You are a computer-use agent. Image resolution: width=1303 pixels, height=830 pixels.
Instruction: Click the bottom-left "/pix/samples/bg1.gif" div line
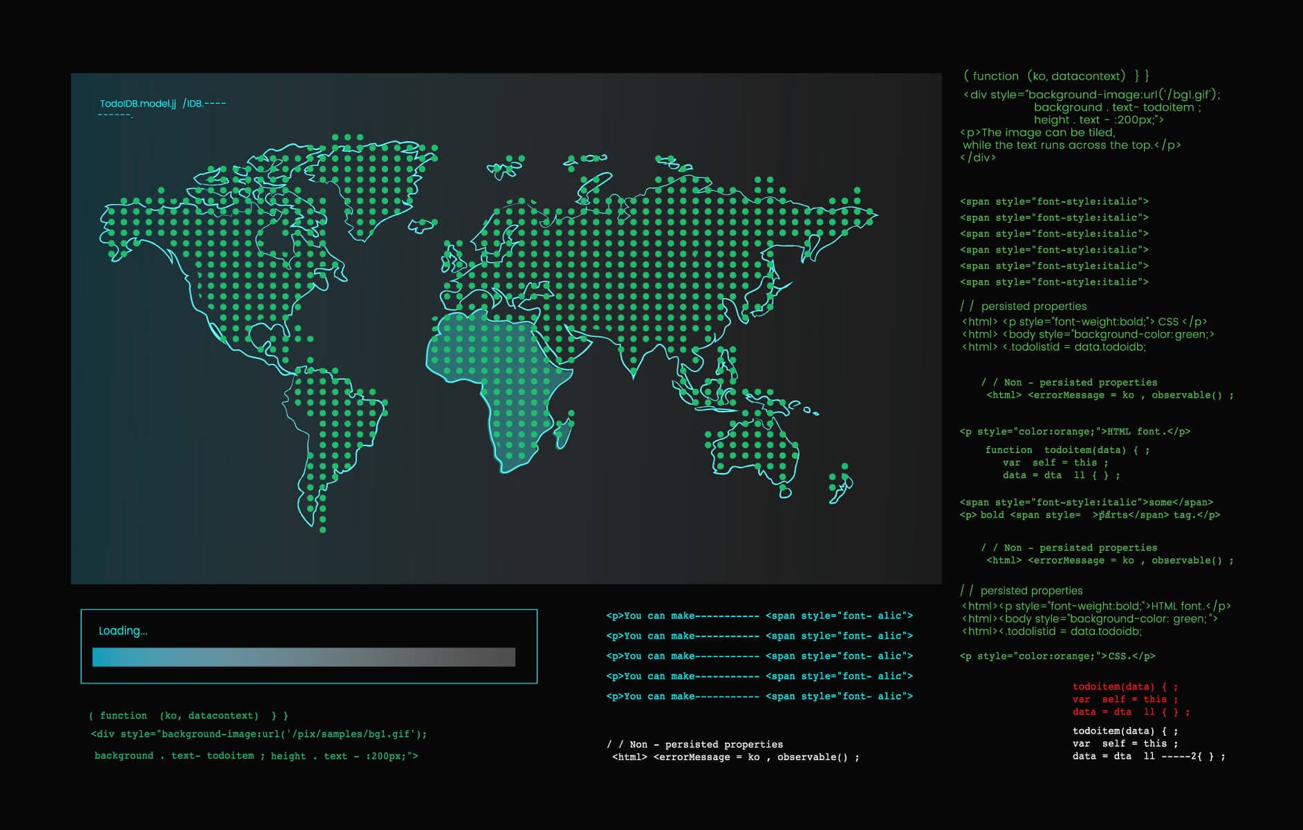[259, 735]
